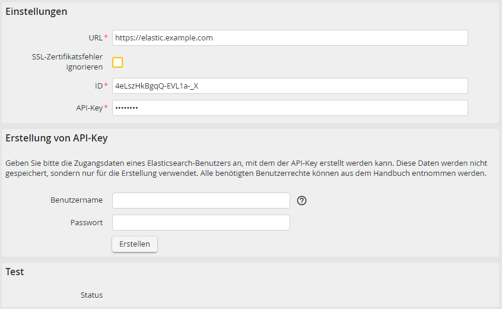Click the SSL-Zertifikatsfehler ignorieren label text
The height and width of the screenshot is (309, 502).
coord(67,62)
